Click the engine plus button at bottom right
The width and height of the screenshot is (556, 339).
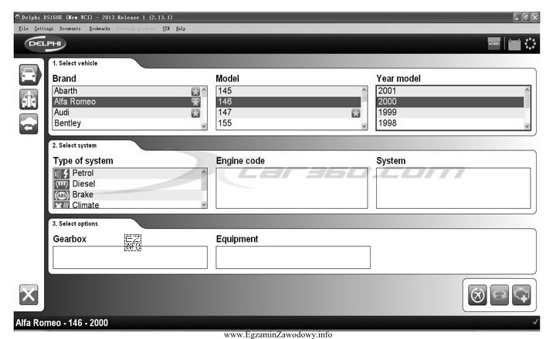(521, 295)
